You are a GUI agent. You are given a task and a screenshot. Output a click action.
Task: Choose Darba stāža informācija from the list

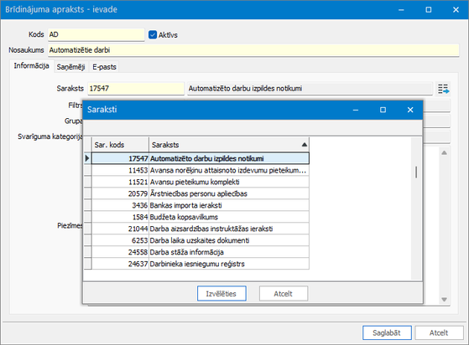tap(201, 252)
